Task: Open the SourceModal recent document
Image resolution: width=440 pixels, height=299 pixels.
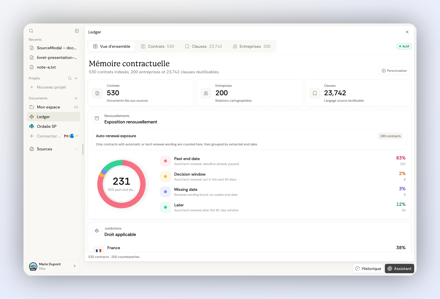Action: coord(53,48)
